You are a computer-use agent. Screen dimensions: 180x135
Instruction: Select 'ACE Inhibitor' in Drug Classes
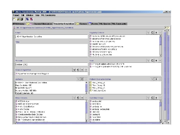click(22, 101)
